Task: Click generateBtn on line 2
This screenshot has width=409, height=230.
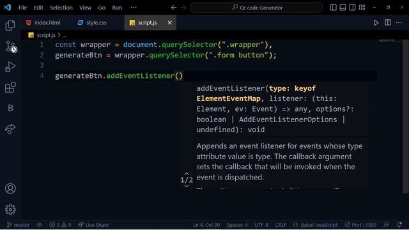Action: (x=78, y=55)
